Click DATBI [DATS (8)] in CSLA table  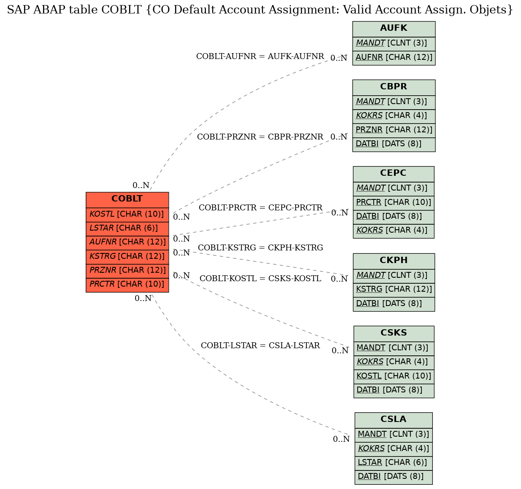tap(394, 477)
